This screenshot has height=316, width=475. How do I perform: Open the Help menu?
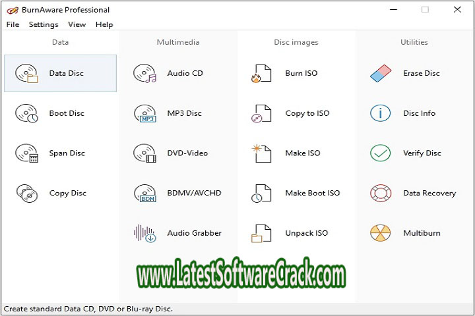104,24
